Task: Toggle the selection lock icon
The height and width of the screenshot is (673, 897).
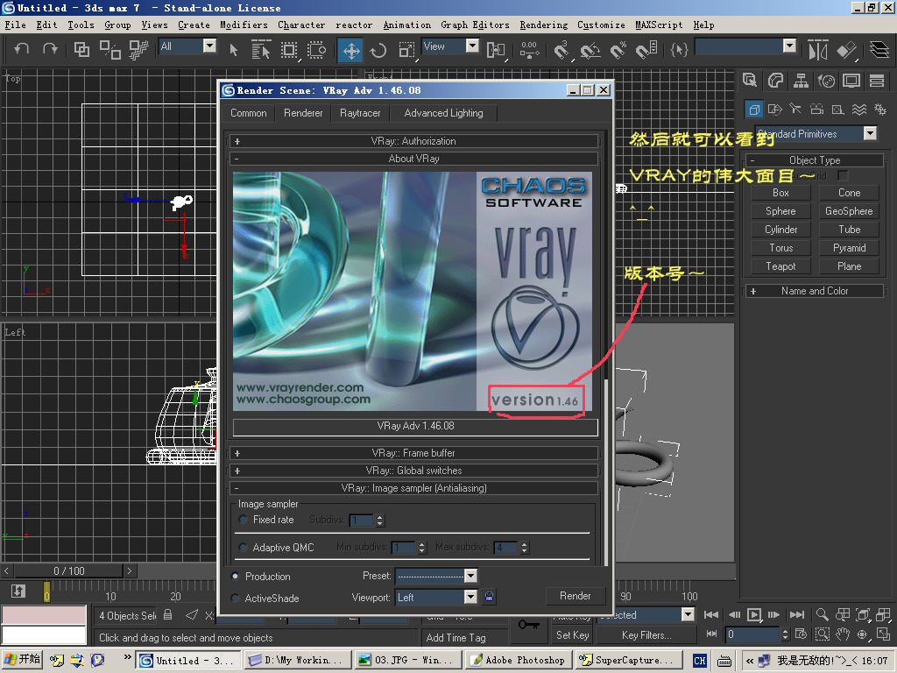Action: pos(167,615)
